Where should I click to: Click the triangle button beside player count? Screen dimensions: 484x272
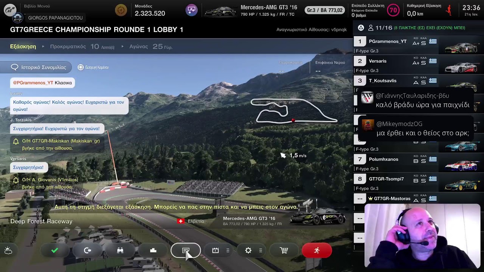pyautogui.click(x=361, y=28)
